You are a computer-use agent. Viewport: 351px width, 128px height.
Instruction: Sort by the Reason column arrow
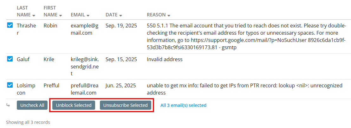tap(169, 15)
